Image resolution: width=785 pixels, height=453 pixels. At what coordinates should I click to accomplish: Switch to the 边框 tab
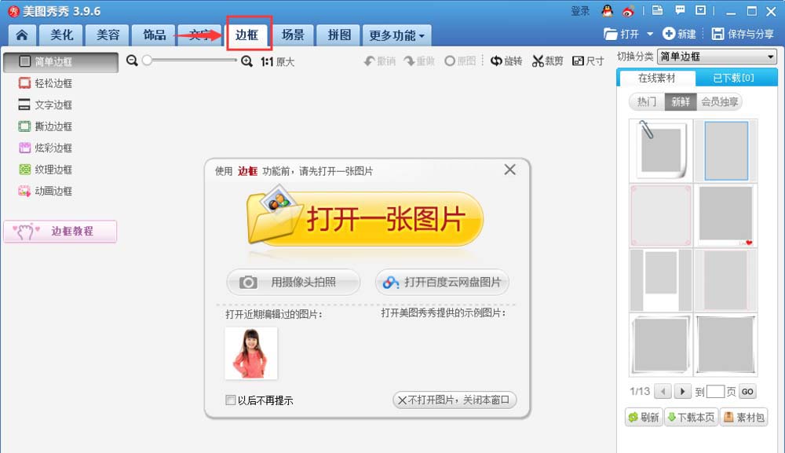246,35
